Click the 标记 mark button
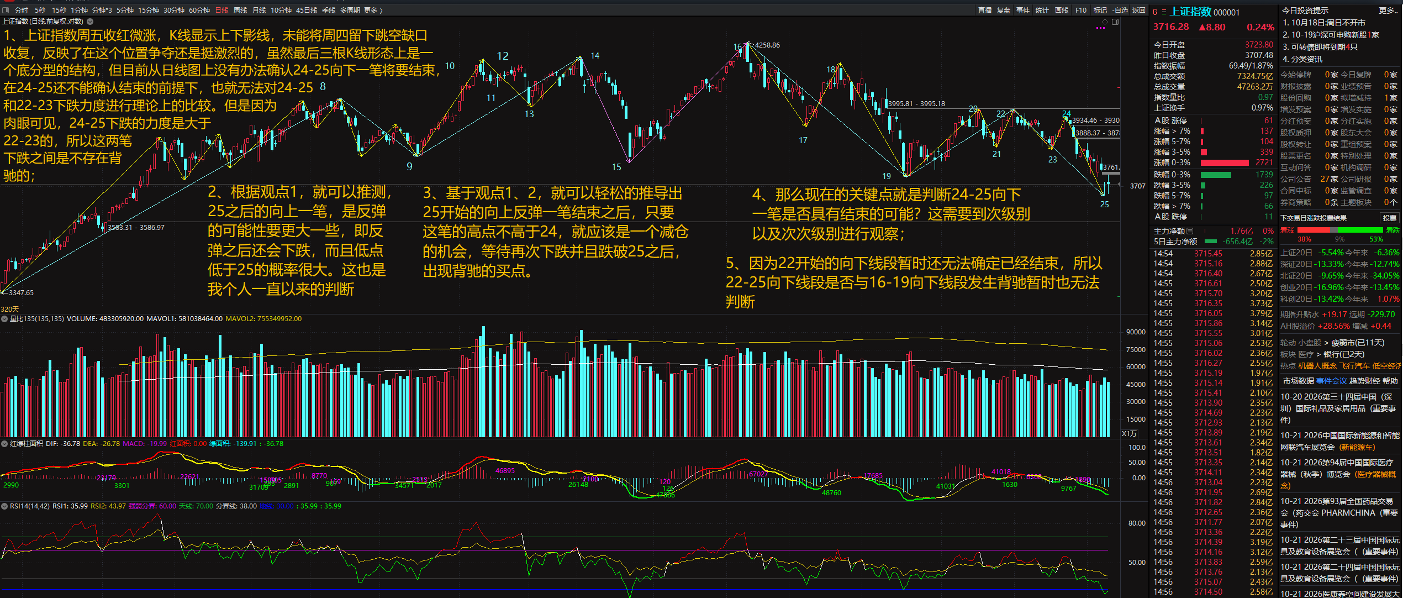Screen dimensions: 1403x598 pos(1100,10)
